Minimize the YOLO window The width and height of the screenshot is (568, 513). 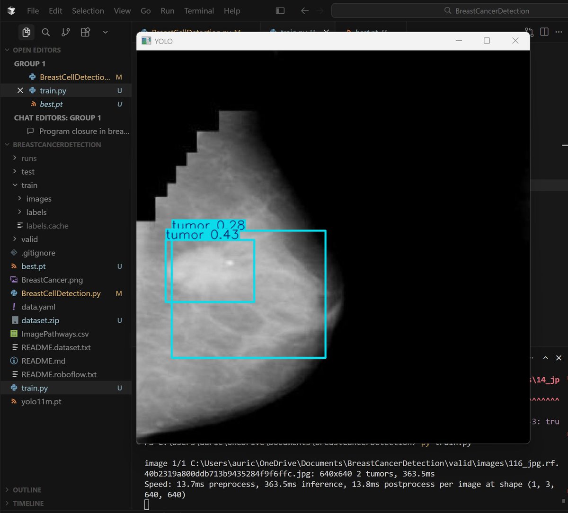(459, 41)
